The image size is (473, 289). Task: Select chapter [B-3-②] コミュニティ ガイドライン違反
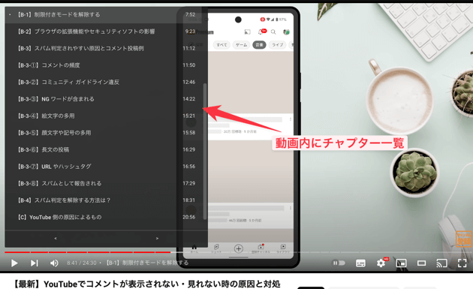click(103, 82)
